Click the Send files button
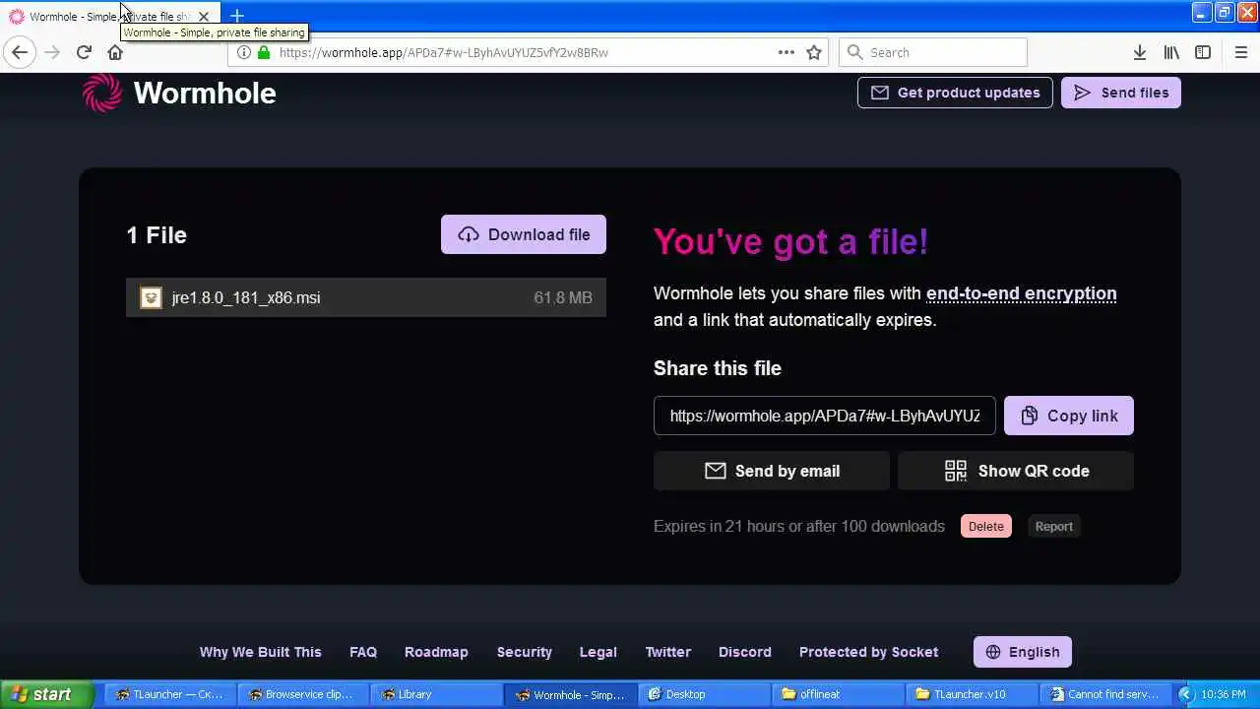Image resolution: width=1260 pixels, height=709 pixels. click(1120, 93)
